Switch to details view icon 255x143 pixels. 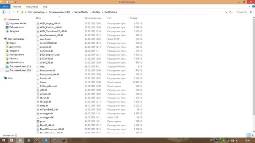(249, 135)
